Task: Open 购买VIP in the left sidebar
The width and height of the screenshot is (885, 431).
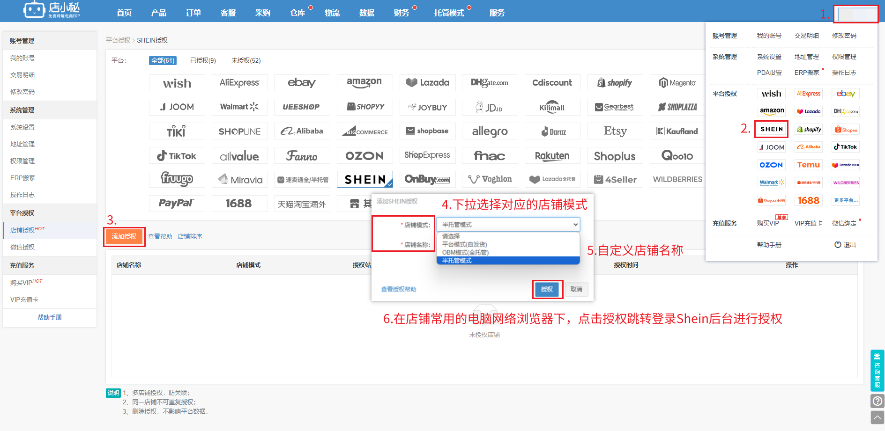Action: click(x=50, y=282)
